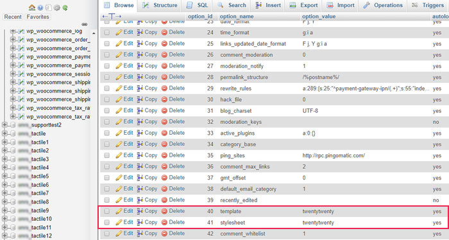This screenshot has width=449, height=240.
Task: Open the Operations tab
Action: point(383,5)
